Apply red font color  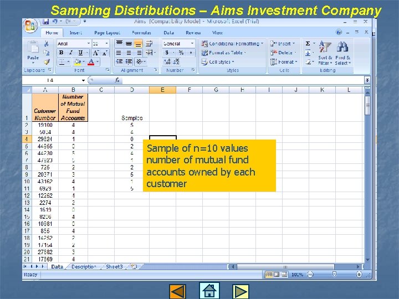pyautogui.click(x=91, y=62)
